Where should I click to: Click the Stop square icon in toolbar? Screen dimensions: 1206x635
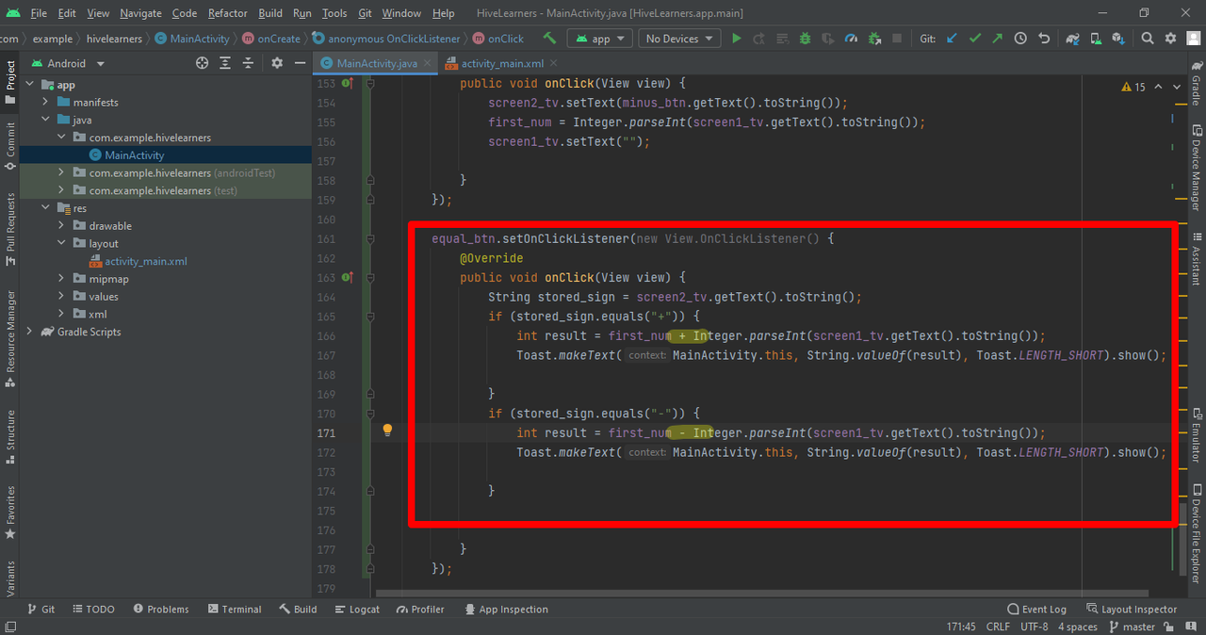pyautogui.click(x=897, y=39)
